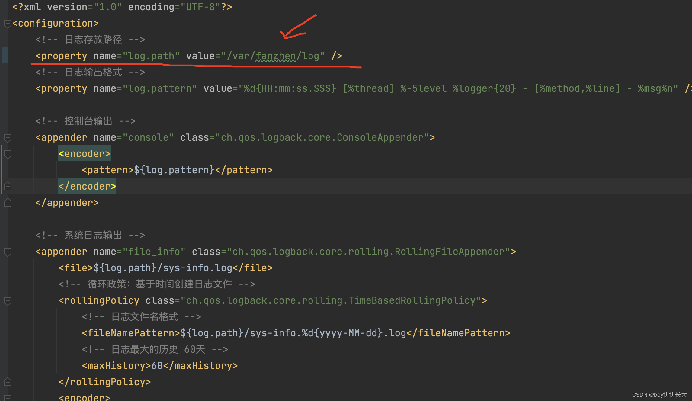The height and width of the screenshot is (401, 692).
Task: Click the "file_info" appender name
Action: click(154, 252)
